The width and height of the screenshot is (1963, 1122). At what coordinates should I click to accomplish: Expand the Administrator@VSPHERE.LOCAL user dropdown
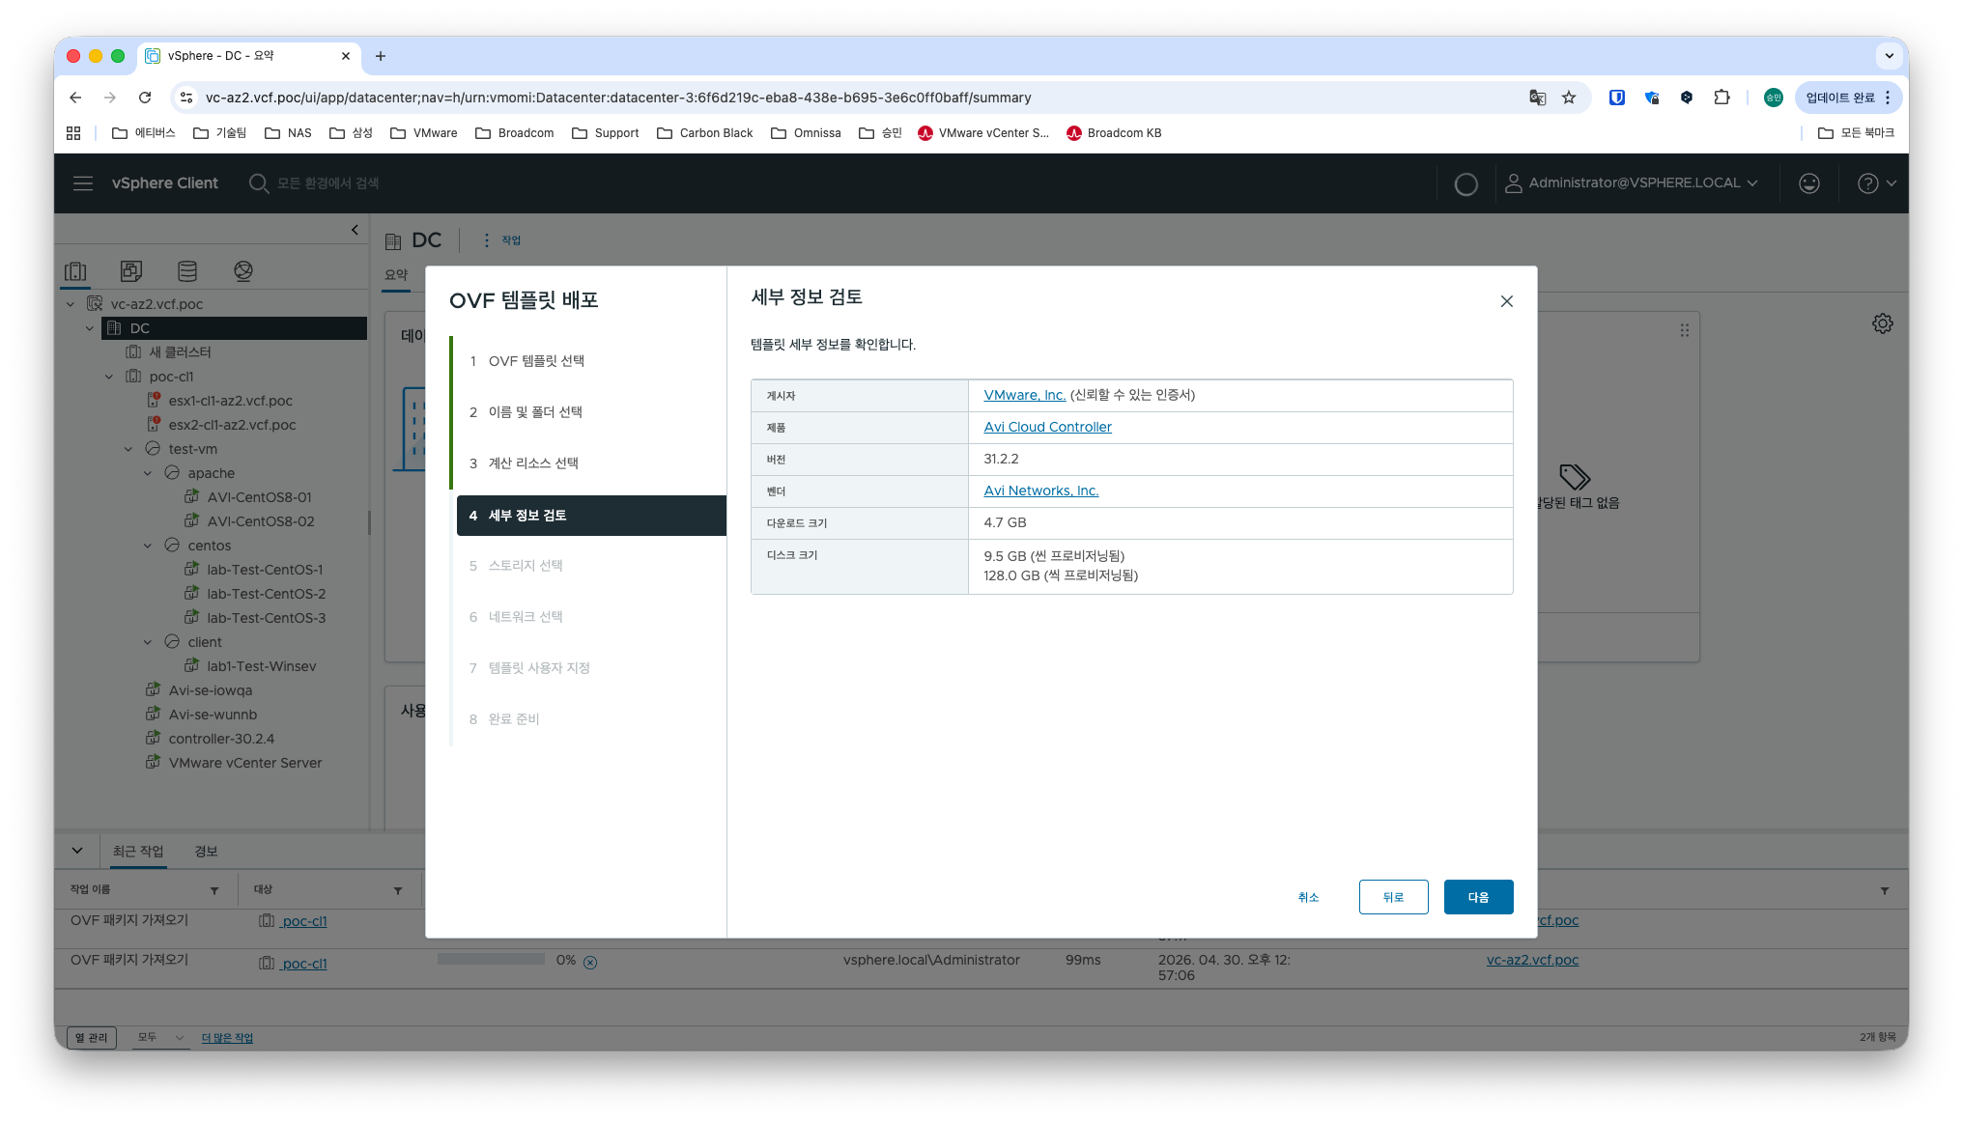coord(1633,183)
